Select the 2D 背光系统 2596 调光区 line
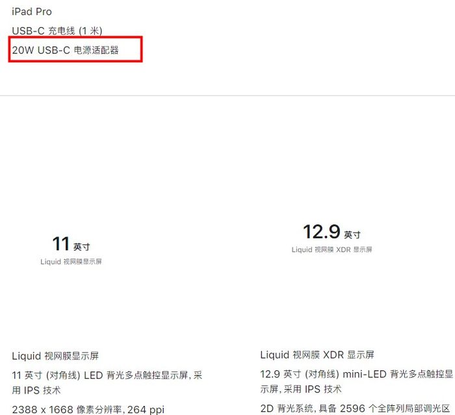This screenshot has width=455, height=415. click(x=355, y=409)
